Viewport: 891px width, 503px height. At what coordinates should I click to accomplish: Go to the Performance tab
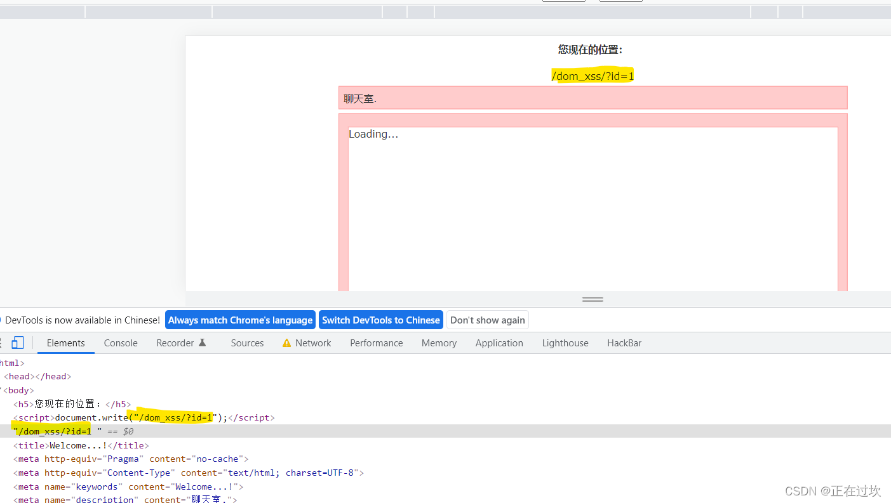click(376, 343)
